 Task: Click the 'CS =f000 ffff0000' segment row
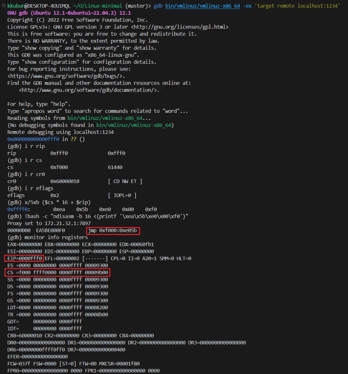[58, 273]
